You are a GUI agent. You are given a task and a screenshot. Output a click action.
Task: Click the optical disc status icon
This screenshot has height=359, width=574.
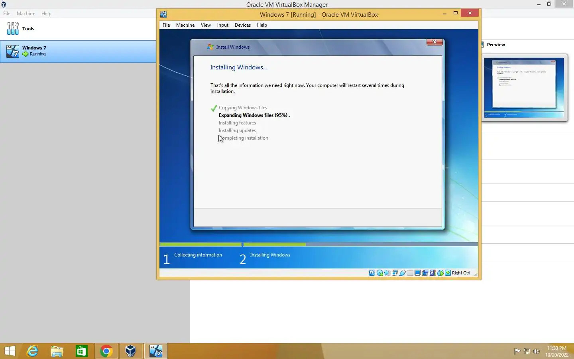(x=380, y=273)
